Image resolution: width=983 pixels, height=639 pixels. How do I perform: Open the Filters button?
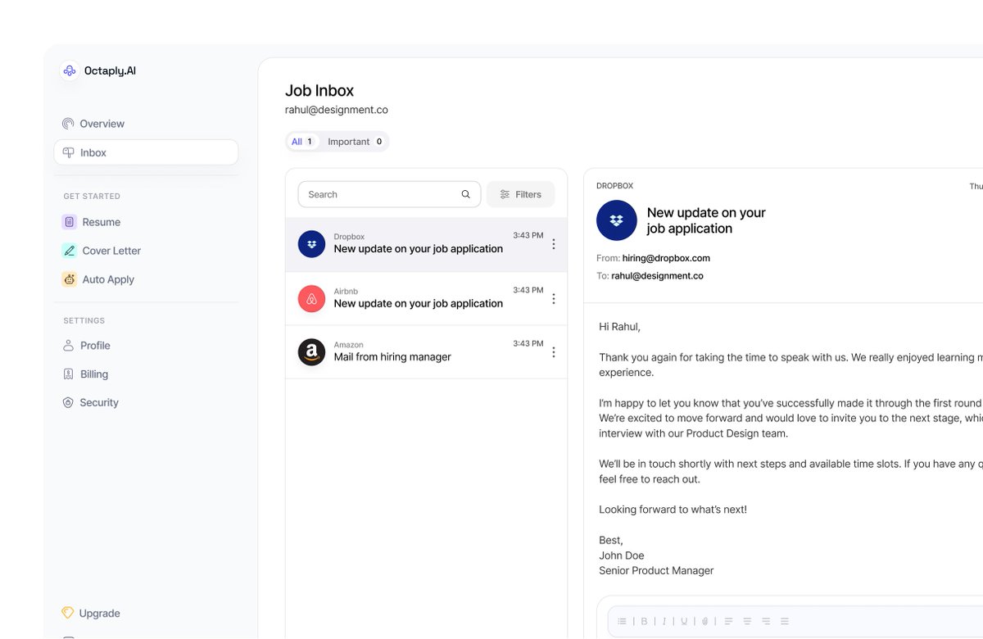click(x=520, y=194)
